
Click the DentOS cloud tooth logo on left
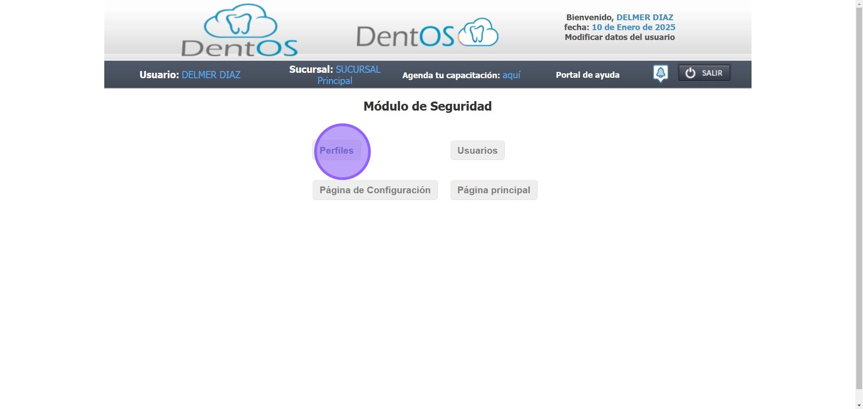pyautogui.click(x=239, y=30)
